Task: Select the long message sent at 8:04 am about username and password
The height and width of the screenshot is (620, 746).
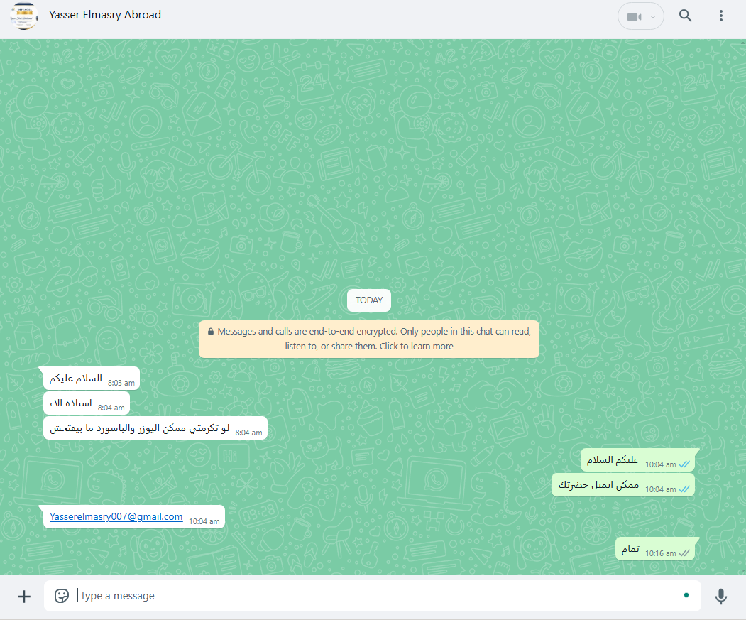Action: [x=155, y=428]
